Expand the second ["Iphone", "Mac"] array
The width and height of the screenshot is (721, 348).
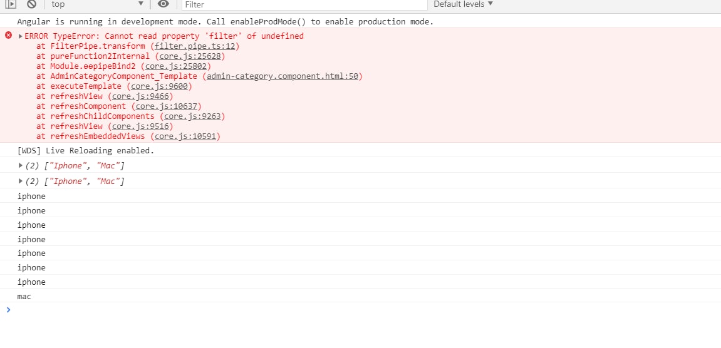pyautogui.click(x=21, y=182)
